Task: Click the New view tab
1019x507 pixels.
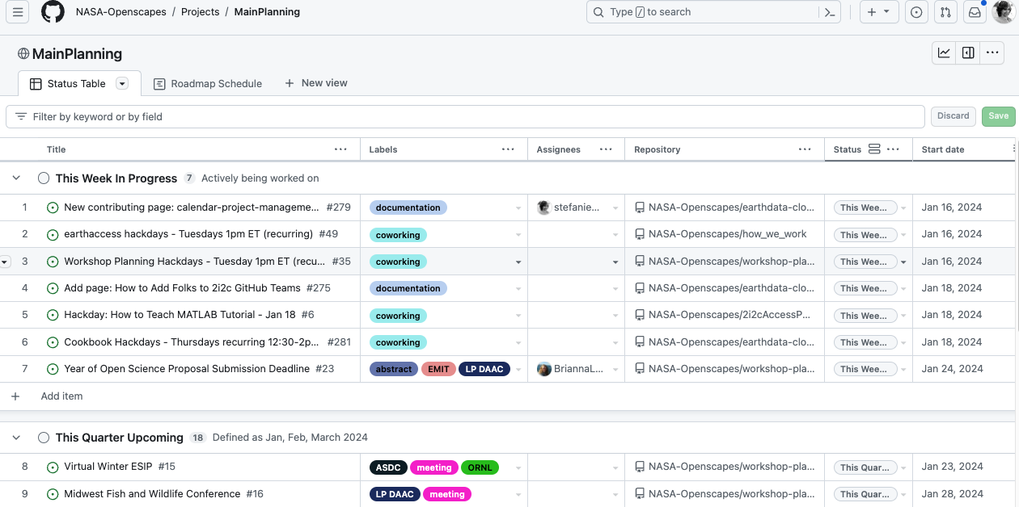Action: point(316,83)
